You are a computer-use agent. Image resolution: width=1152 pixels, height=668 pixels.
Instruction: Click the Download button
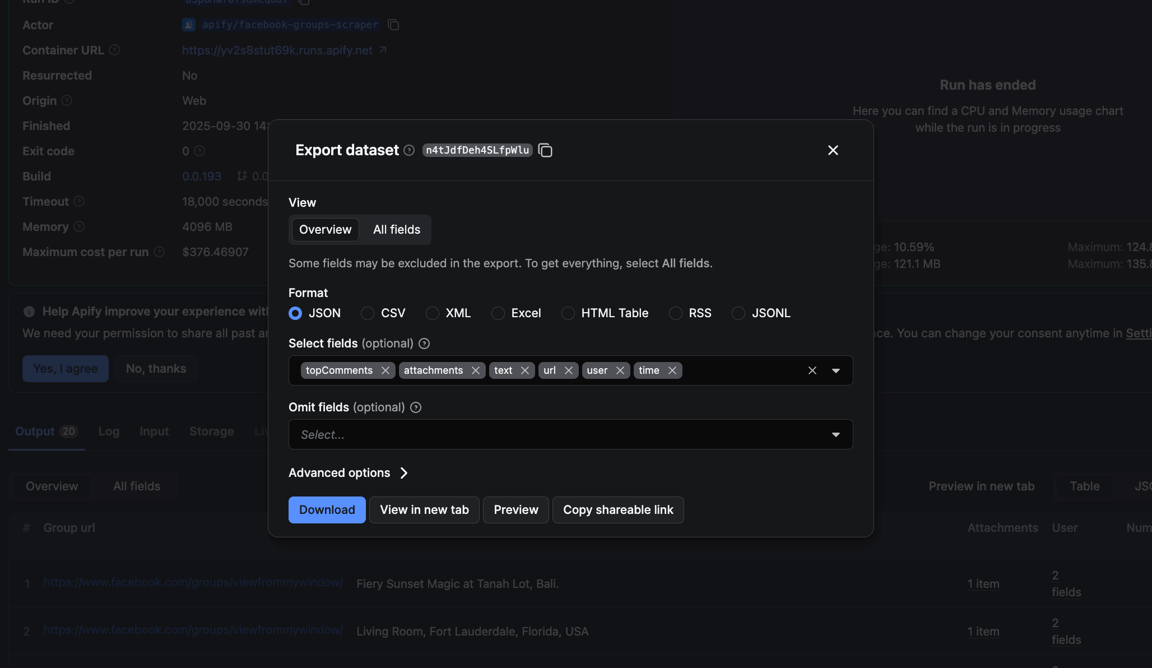[x=327, y=509]
